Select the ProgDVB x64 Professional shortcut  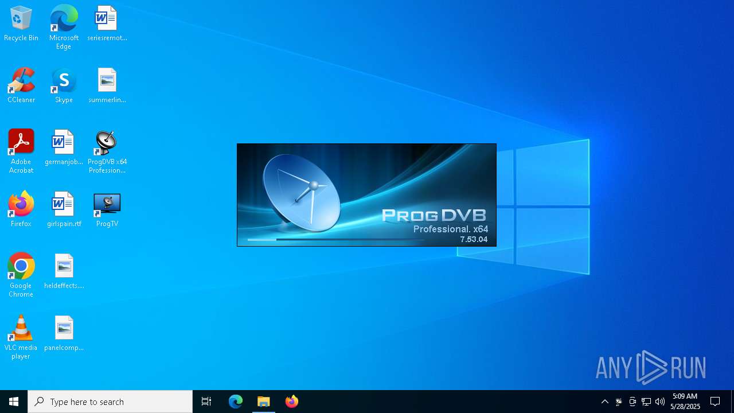[107, 151]
